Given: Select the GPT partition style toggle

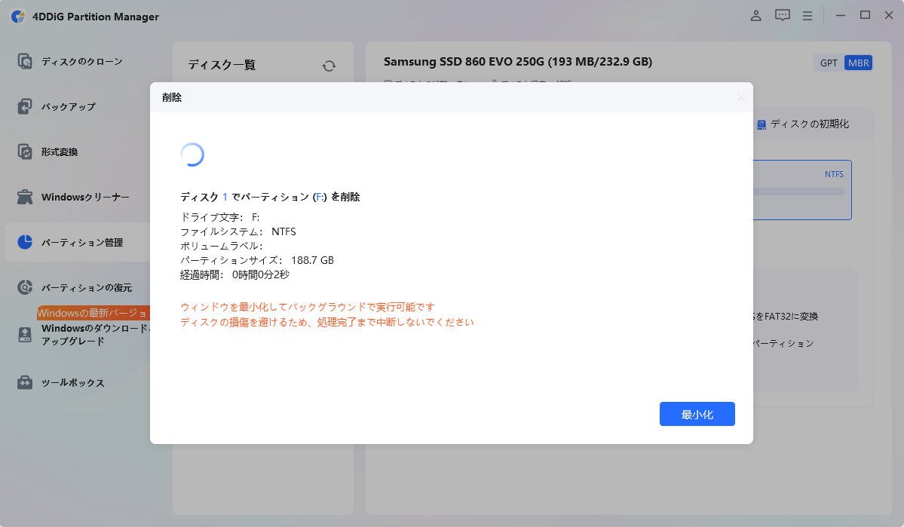Looking at the screenshot, I should click(829, 63).
